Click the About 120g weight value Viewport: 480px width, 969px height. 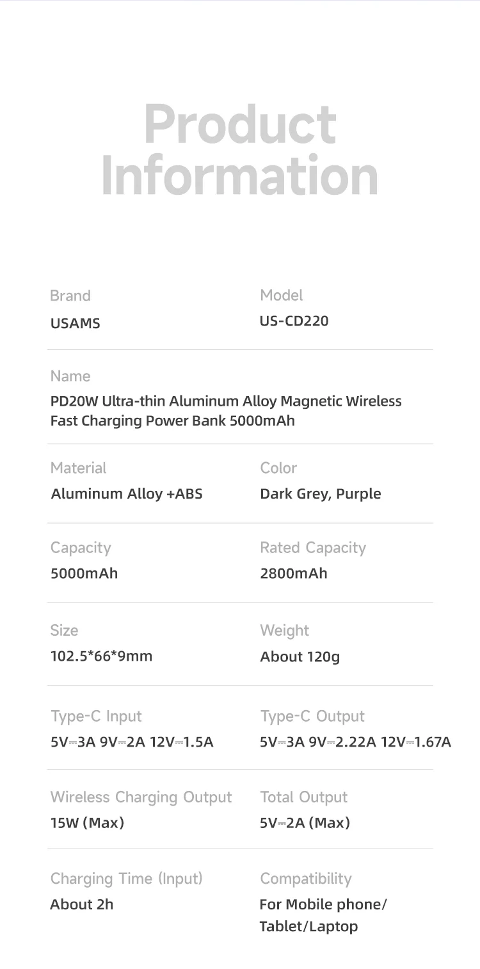tap(300, 657)
